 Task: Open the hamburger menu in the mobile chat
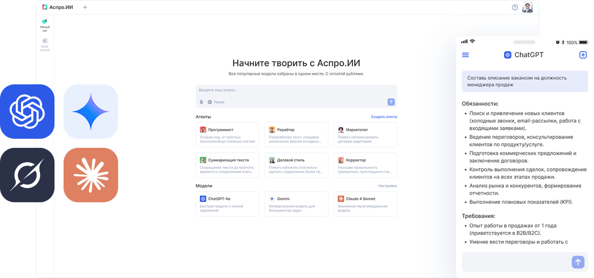click(465, 55)
